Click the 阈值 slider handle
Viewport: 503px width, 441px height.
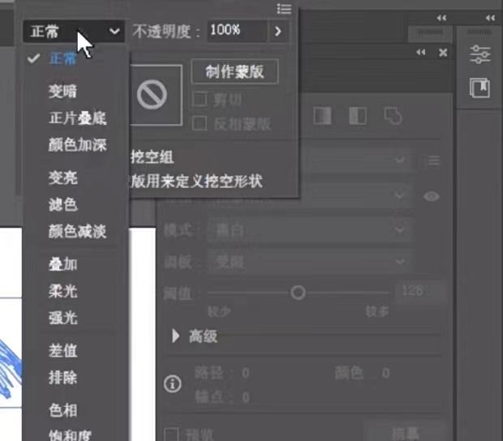click(x=298, y=293)
